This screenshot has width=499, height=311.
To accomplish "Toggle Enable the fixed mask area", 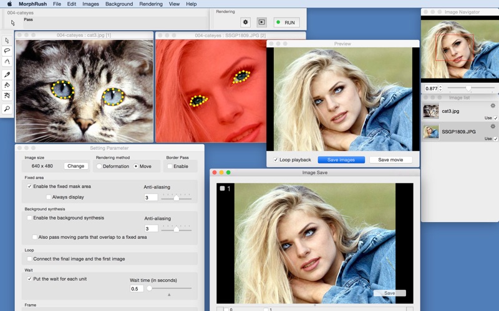I will pyautogui.click(x=29, y=186).
